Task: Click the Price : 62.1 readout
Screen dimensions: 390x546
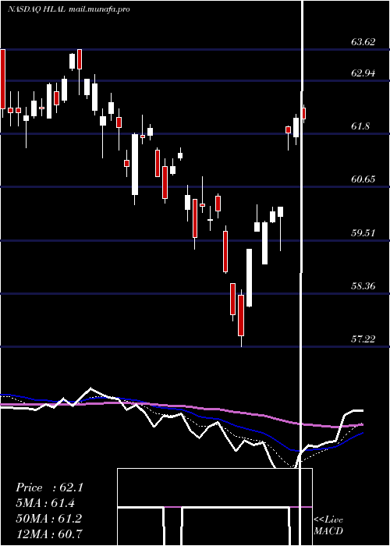Action: click(x=49, y=487)
